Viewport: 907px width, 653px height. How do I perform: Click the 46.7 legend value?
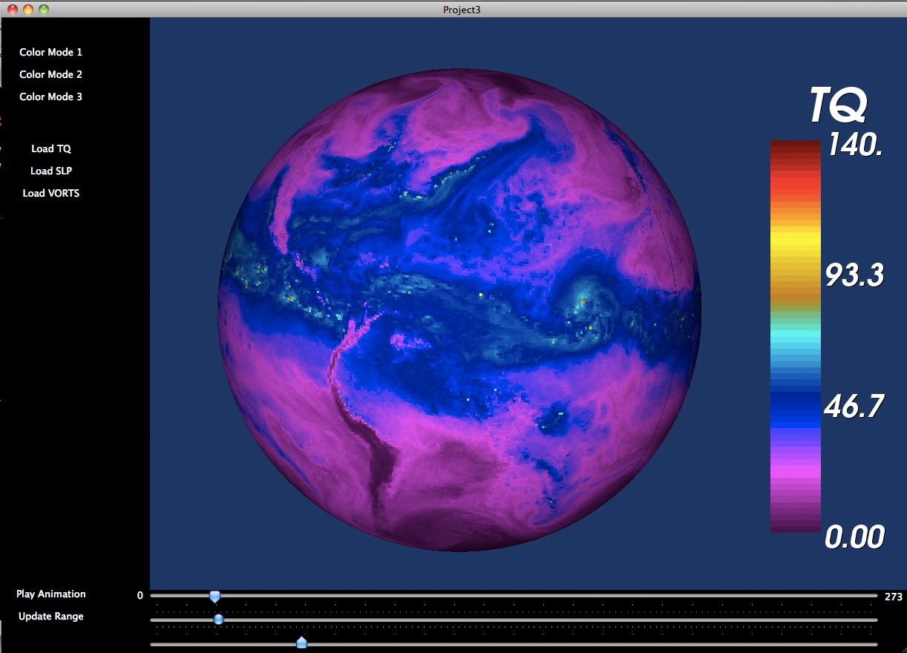pyautogui.click(x=854, y=407)
